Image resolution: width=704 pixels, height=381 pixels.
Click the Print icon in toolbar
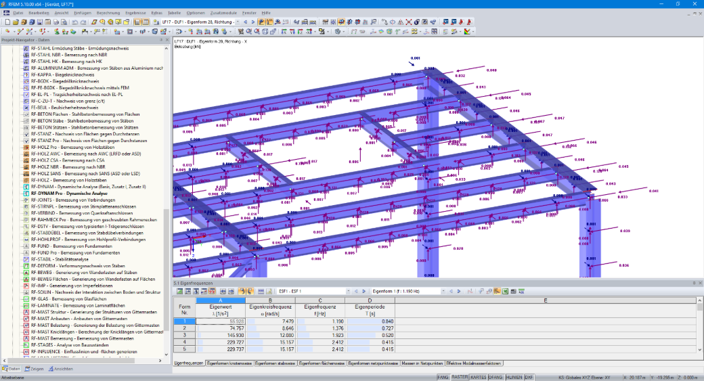click(56, 22)
